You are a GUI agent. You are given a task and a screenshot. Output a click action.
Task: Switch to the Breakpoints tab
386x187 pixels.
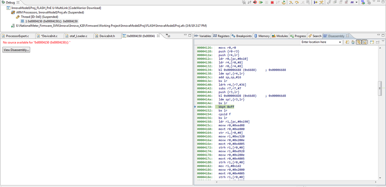coord(242,36)
